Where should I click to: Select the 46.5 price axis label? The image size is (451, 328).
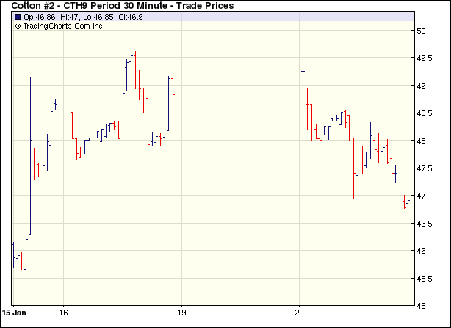425,224
